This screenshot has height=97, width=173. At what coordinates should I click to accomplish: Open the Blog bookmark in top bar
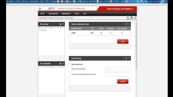coord(64,2)
